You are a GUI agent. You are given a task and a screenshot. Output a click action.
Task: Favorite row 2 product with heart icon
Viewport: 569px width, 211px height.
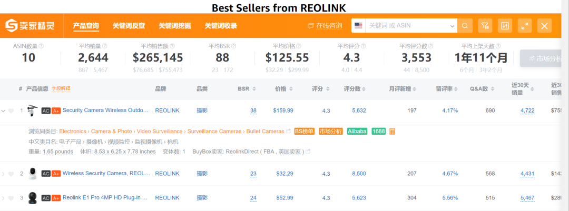pyautogui.click(x=11, y=174)
